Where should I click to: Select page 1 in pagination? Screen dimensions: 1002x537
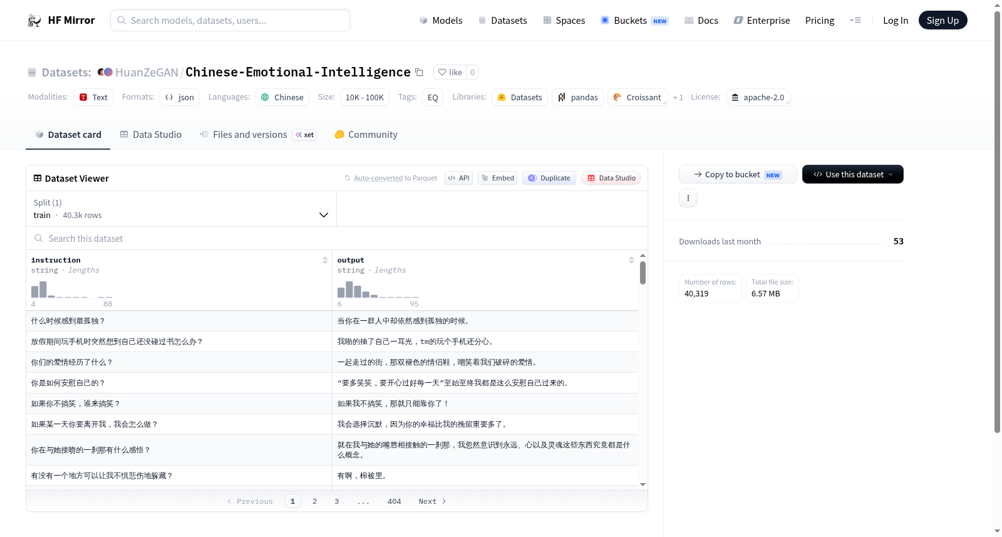click(x=292, y=501)
